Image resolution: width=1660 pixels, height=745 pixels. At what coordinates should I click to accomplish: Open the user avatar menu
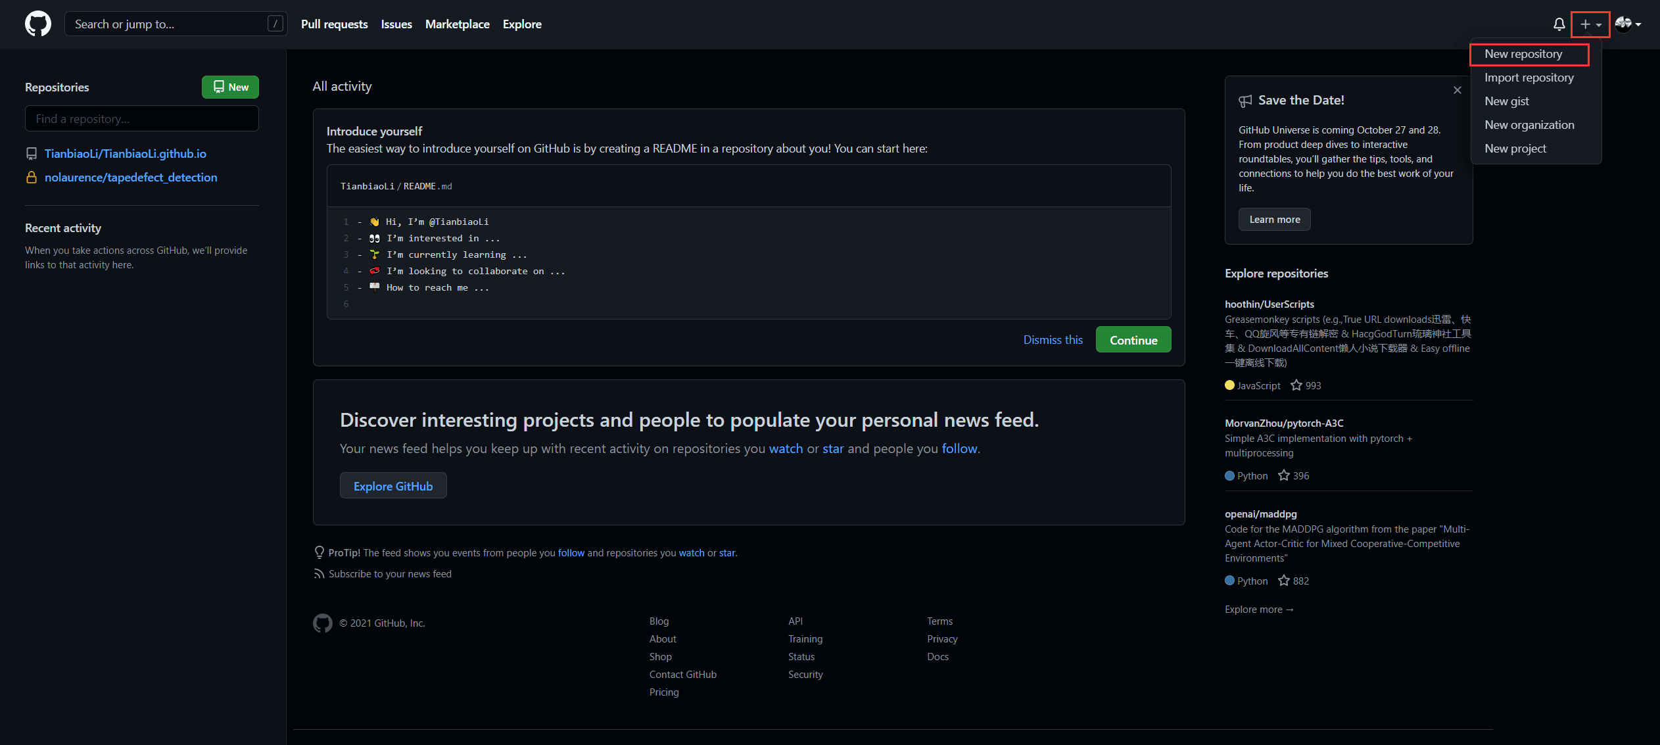click(x=1628, y=24)
